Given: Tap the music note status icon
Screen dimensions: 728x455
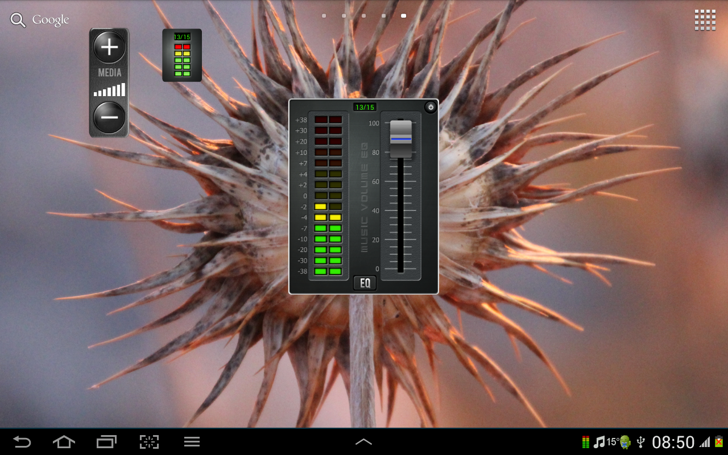Looking at the screenshot, I should click(599, 442).
